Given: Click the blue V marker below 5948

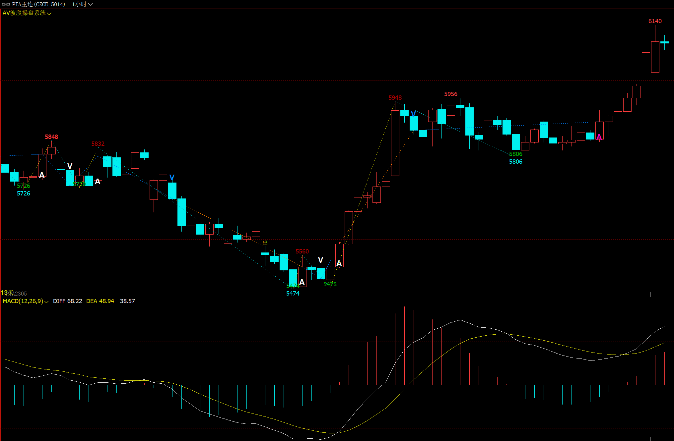Looking at the screenshot, I should [413, 114].
